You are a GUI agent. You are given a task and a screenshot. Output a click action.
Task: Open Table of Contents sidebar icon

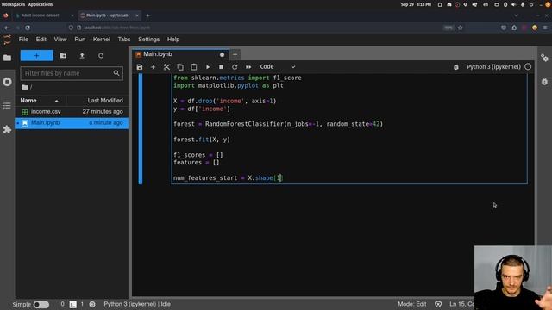coord(7,105)
